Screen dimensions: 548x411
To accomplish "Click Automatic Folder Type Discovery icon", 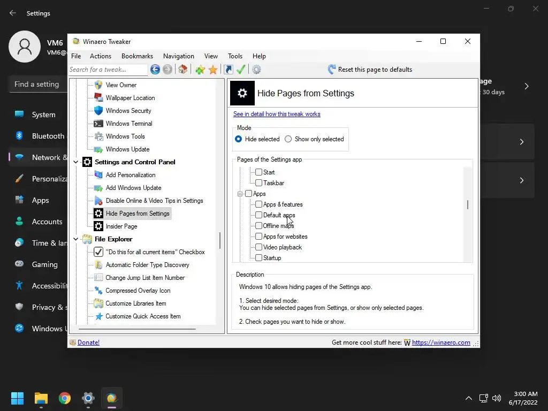I will click(x=98, y=265).
